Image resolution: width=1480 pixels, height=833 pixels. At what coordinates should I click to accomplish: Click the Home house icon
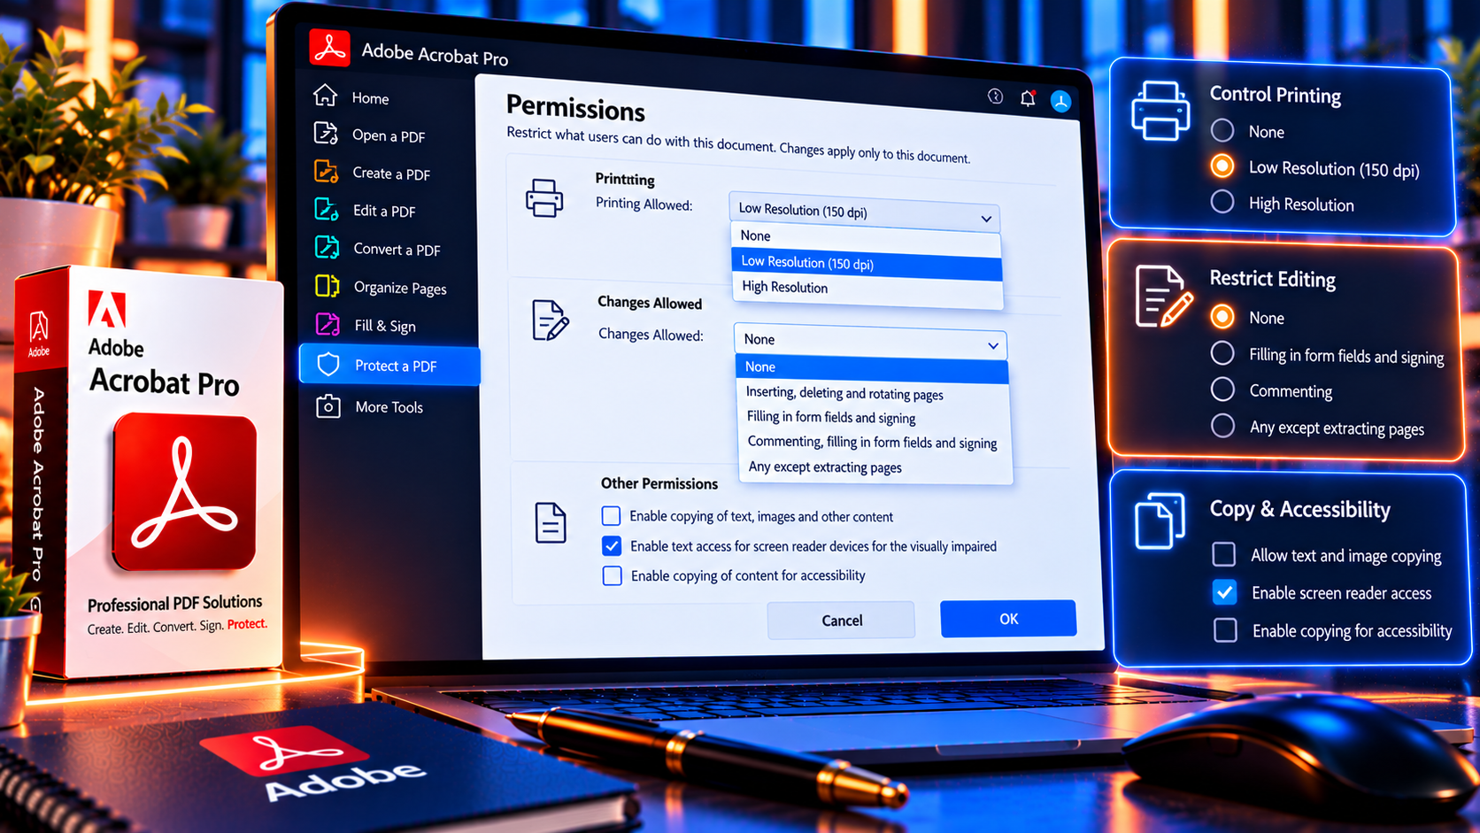pos(326,95)
